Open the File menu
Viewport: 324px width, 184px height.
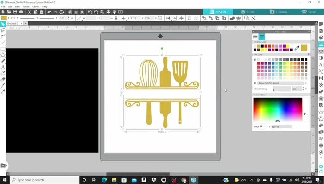pos(3,7)
